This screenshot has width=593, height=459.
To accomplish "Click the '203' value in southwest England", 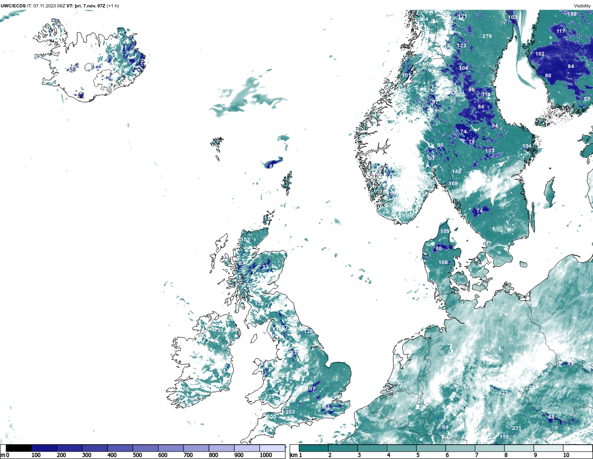I will (x=290, y=412).
